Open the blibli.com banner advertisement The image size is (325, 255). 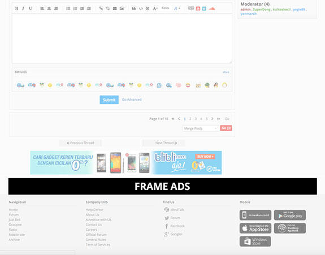[126, 162]
